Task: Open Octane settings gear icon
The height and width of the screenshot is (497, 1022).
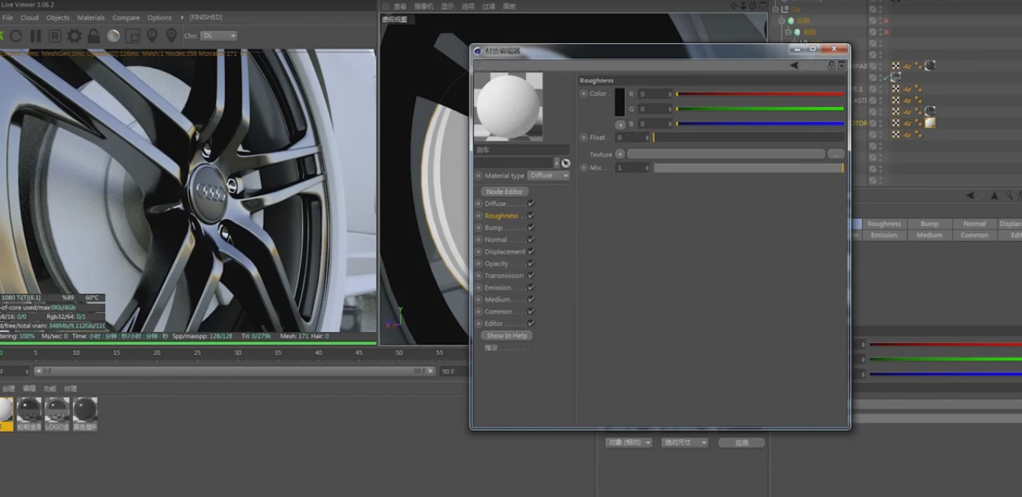Action: (x=75, y=36)
